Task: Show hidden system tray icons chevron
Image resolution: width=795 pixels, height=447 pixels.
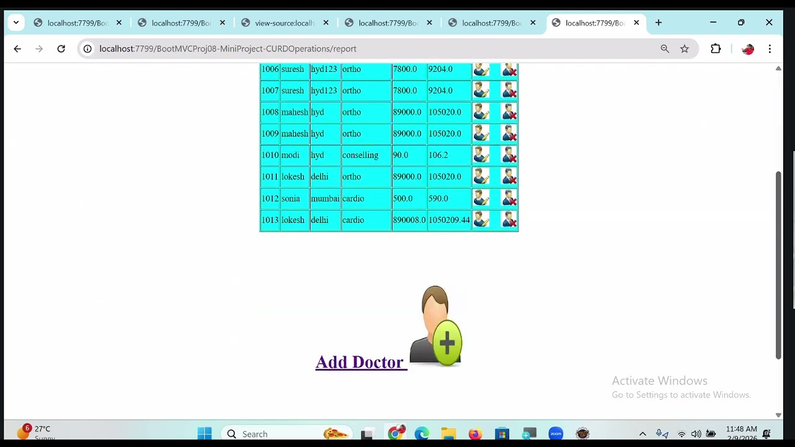Action: tap(643, 434)
